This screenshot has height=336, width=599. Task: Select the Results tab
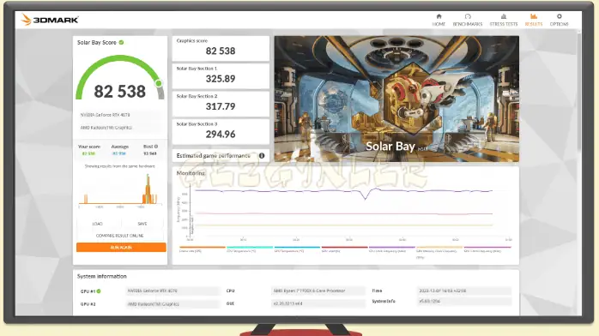click(533, 20)
